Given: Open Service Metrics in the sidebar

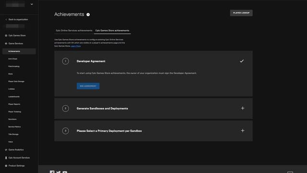Looking at the screenshot, I should point(14,127).
